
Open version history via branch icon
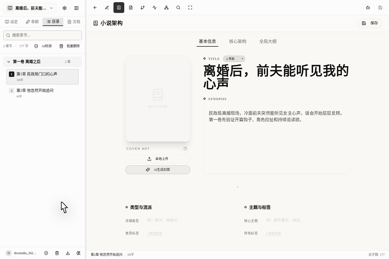click(x=143, y=8)
